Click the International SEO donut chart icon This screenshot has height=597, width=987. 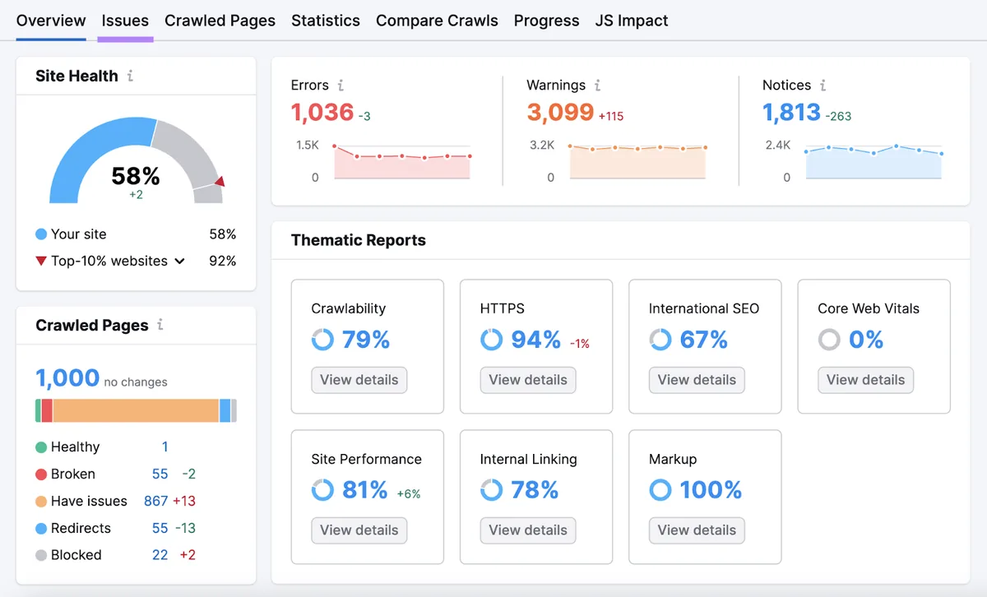660,340
